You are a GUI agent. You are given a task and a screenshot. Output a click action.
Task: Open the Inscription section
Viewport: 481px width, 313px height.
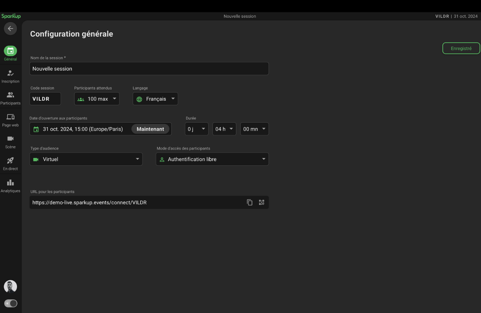(10, 76)
